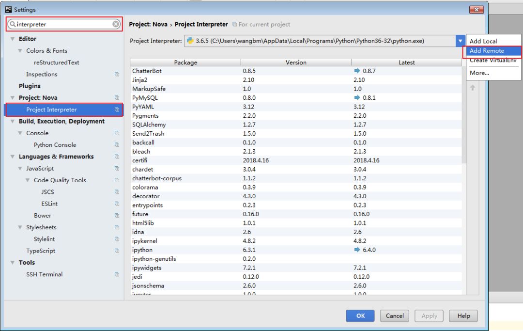This screenshot has width=523, height=331.
Task: Click the magnifier icon in search box
Action: pos(12,24)
